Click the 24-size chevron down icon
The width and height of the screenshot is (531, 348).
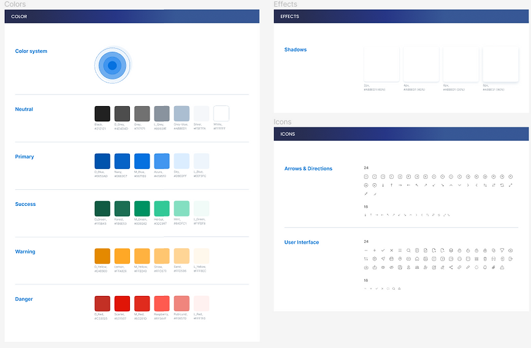pos(459,185)
